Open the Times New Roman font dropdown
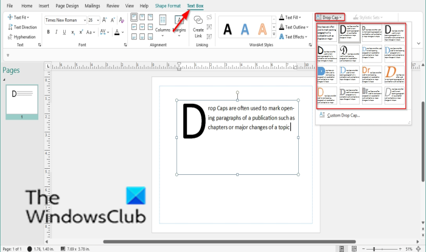426x252 pixels. 85,20
